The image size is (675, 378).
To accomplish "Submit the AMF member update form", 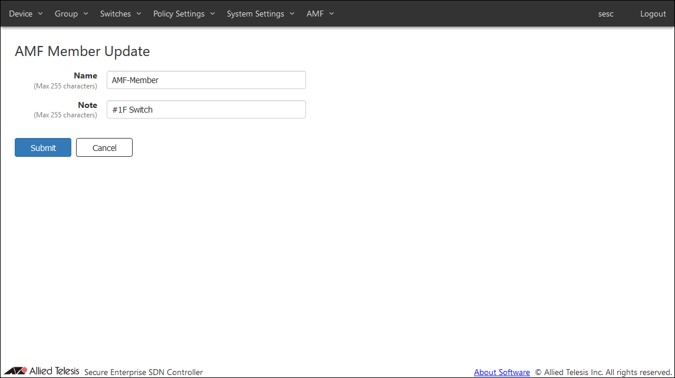I will 43,147.
